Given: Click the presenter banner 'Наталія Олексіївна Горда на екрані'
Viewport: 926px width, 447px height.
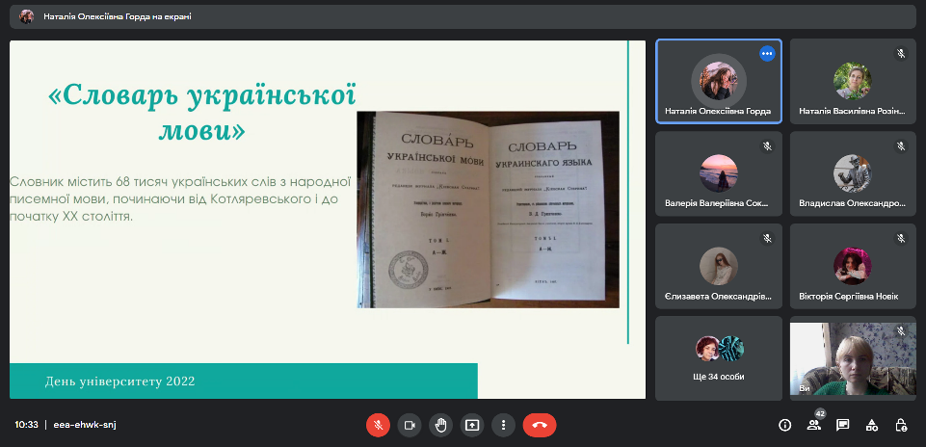Looking at the screenshot, I should 116,16.
